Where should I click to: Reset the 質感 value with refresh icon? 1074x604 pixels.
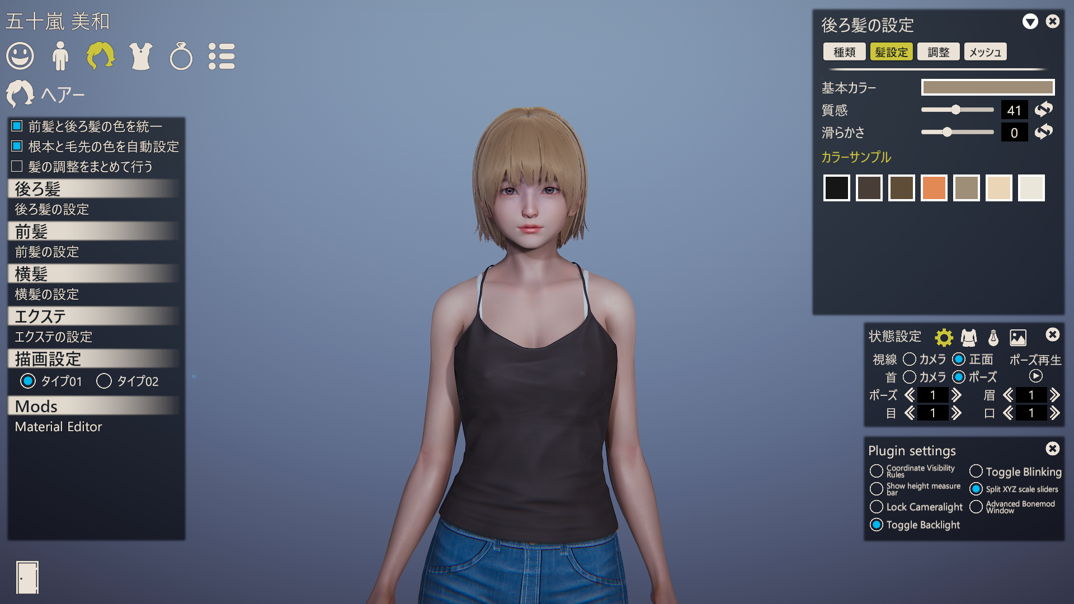tap(1043, 110)
